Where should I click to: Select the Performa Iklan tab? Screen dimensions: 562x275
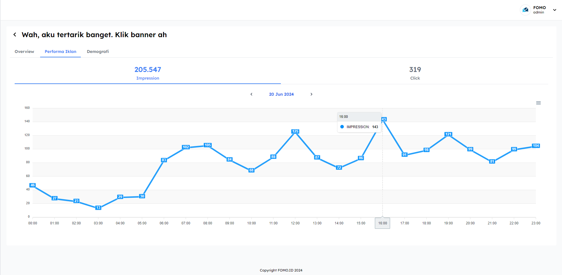coord(60,51)
